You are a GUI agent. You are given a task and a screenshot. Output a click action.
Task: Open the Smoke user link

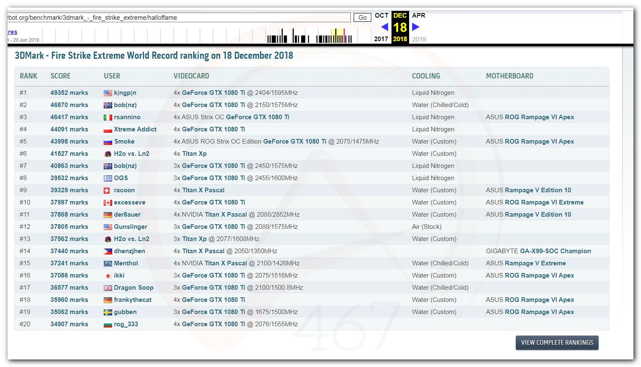coord(124,142)
